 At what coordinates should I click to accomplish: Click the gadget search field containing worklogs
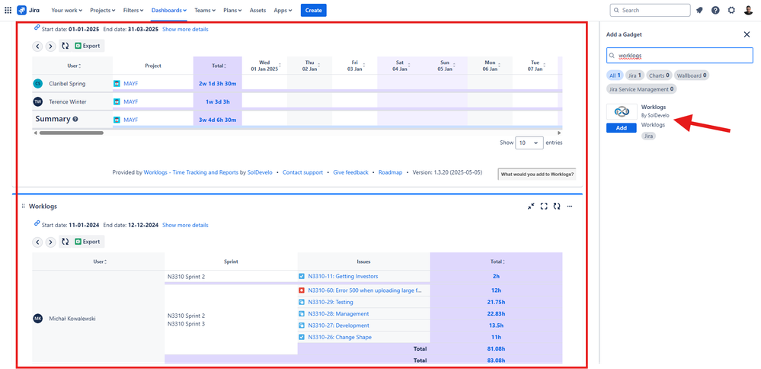679,56
